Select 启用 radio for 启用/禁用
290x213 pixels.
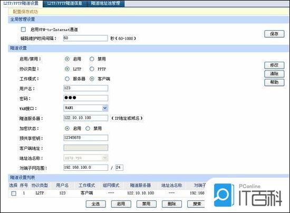point(67,59)
